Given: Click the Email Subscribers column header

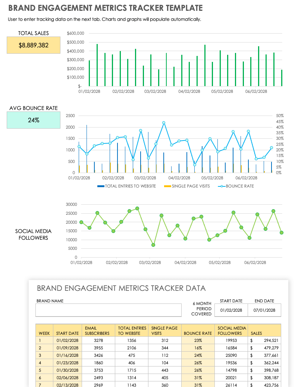Looking at the screenshot, I should click(x=98, y=330).
